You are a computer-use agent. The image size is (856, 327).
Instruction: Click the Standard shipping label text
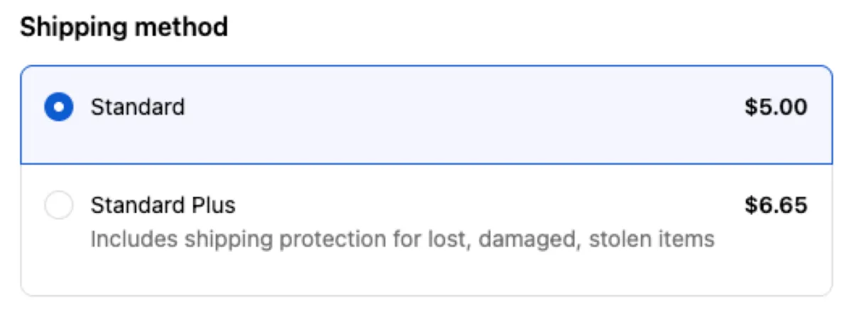coord(138,108)
